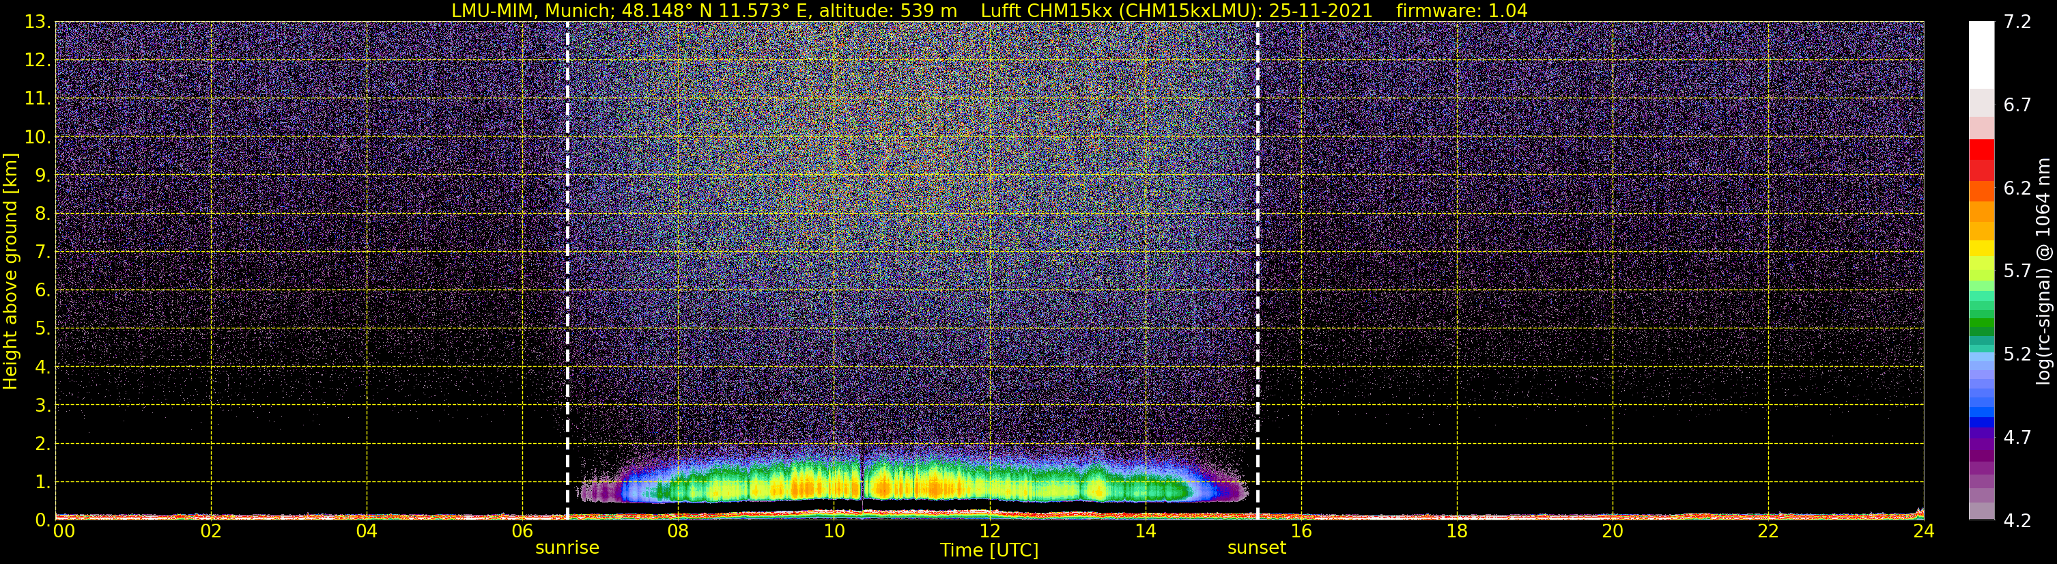Click the 'Time [UTC]' axis label
Screen dimensions: 2057x564
989,550
